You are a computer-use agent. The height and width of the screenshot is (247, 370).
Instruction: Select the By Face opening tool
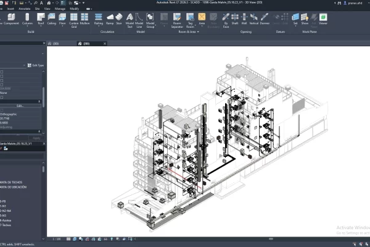pyautogui.click(x=226, y=20)
